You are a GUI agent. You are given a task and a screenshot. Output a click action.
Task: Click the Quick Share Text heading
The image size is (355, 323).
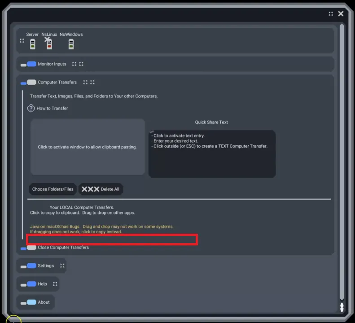pos(211,122)
